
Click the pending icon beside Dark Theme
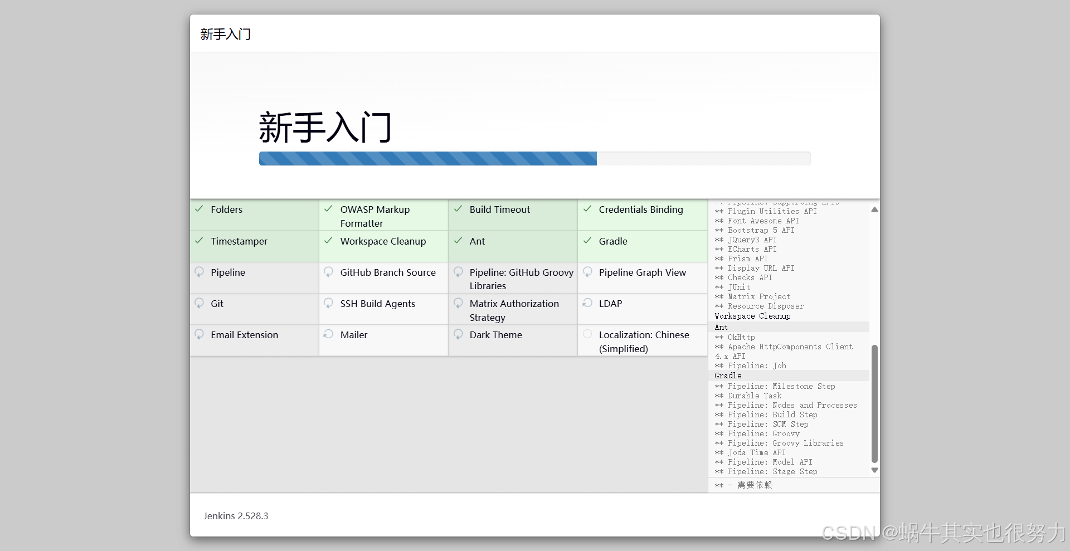(458, 334)
